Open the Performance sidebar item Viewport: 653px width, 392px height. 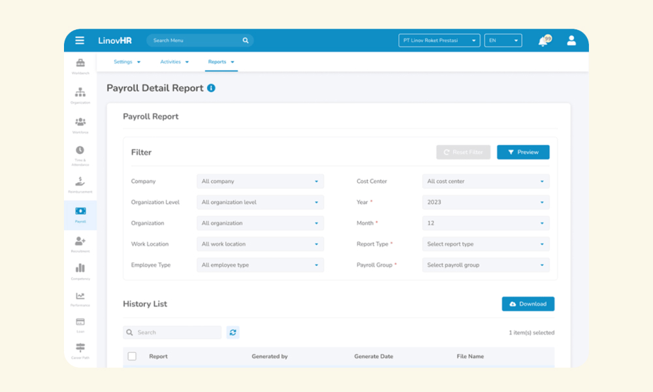click(80, 299)
